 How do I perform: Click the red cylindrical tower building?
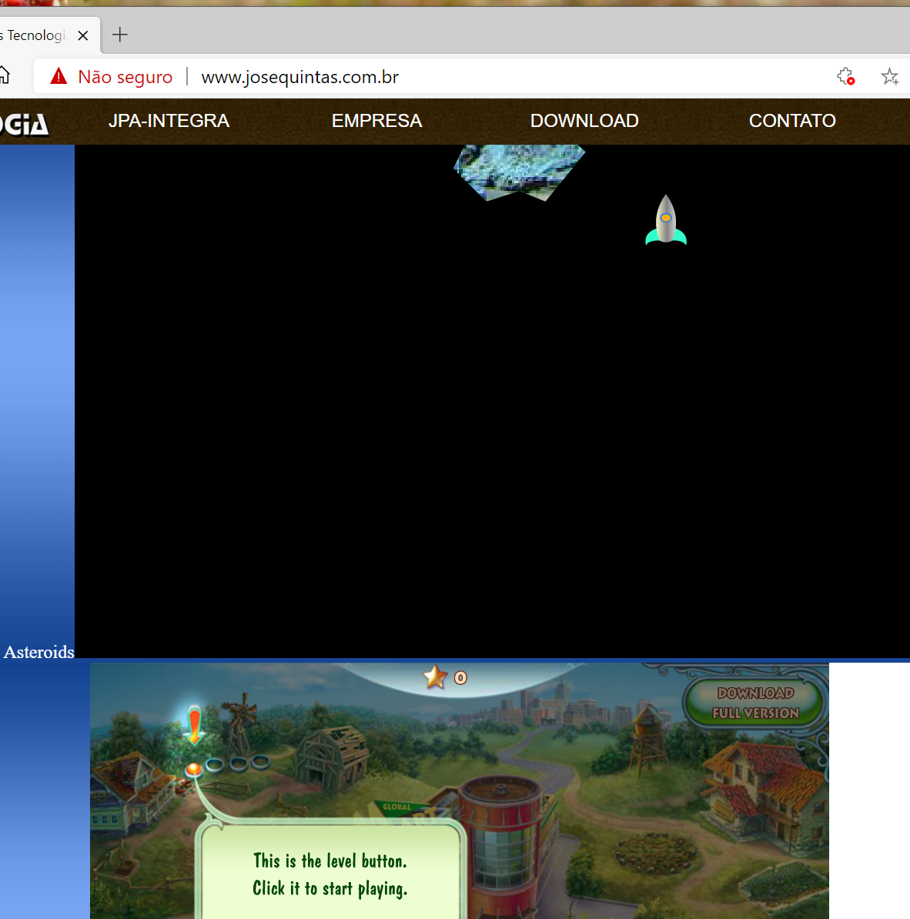coord(500,847)
